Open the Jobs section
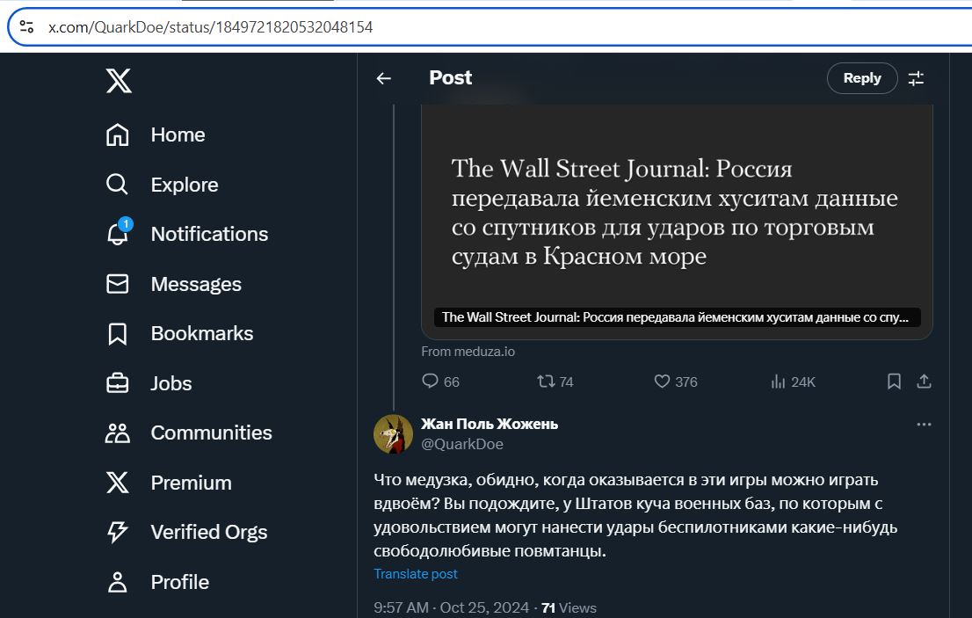The image size is (972, 618). (149, 383)
